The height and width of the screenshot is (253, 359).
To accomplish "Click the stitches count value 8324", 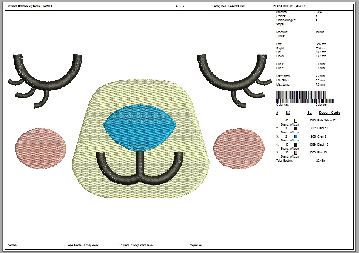I will point(319,12).
